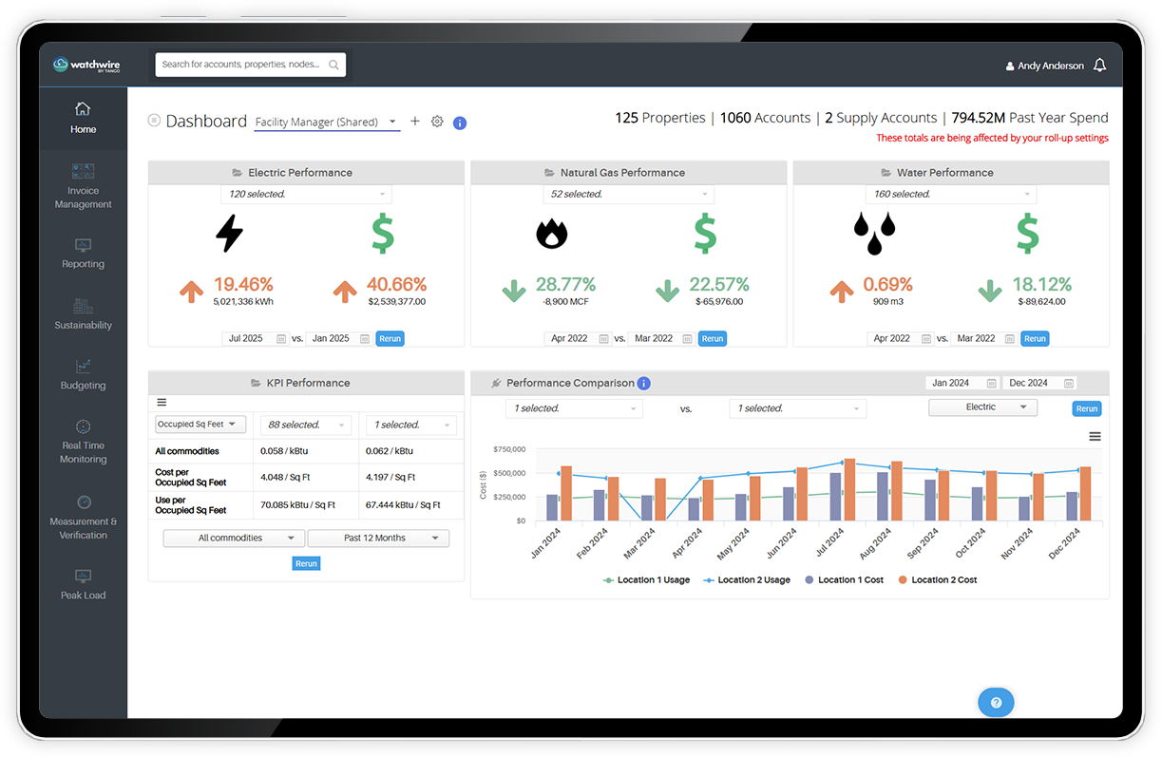Screen dimensions: 1162x757
Task: Open Sustainability section in sidebar
Action: [x=83, y=312]
